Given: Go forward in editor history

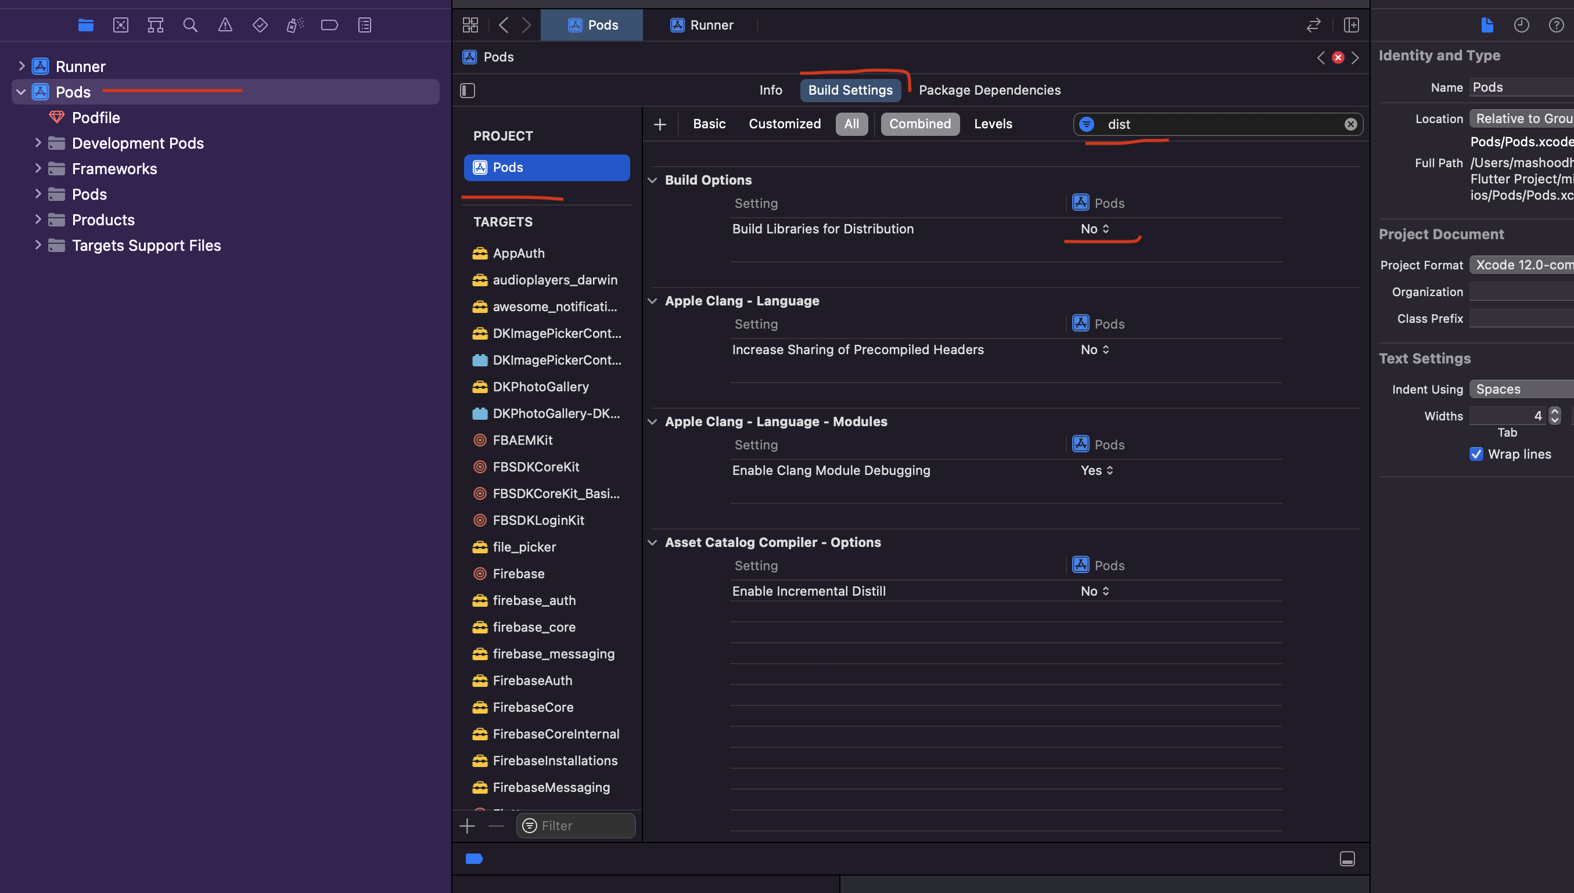Looking at the screenshot, I should [526, 25].
